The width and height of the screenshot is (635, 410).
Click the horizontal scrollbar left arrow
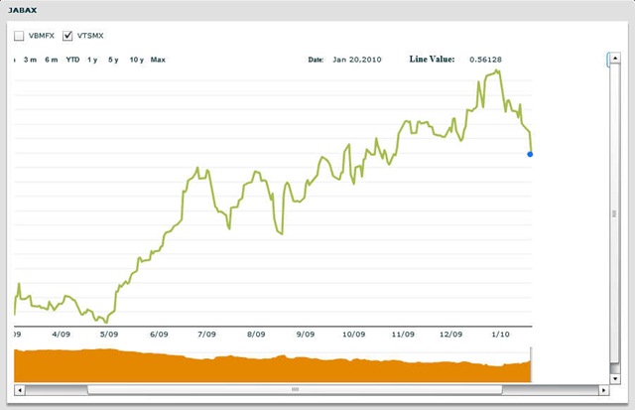[19, 390]
